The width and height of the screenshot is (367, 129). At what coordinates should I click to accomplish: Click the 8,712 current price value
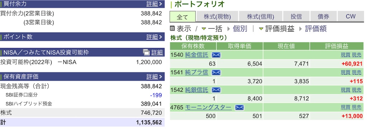click(302, 99)
